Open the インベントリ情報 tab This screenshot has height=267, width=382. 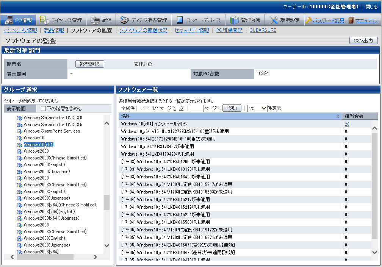(20, 30)
